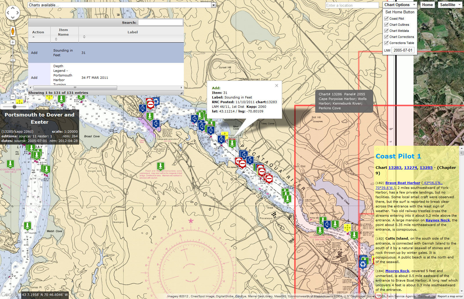Viewport: 464px width, 299px height.
Task: Collapse the Chart Options dropdown
Action: point(400,5)
